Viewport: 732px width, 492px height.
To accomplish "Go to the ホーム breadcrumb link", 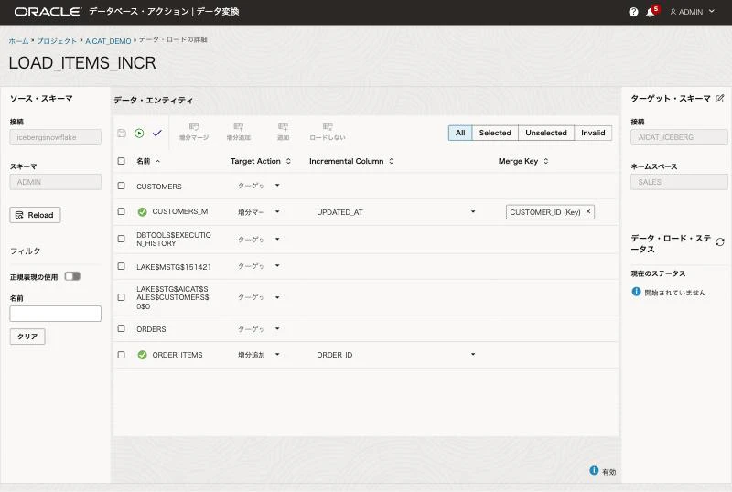I will pyautogui.click(x=18, y=41).
